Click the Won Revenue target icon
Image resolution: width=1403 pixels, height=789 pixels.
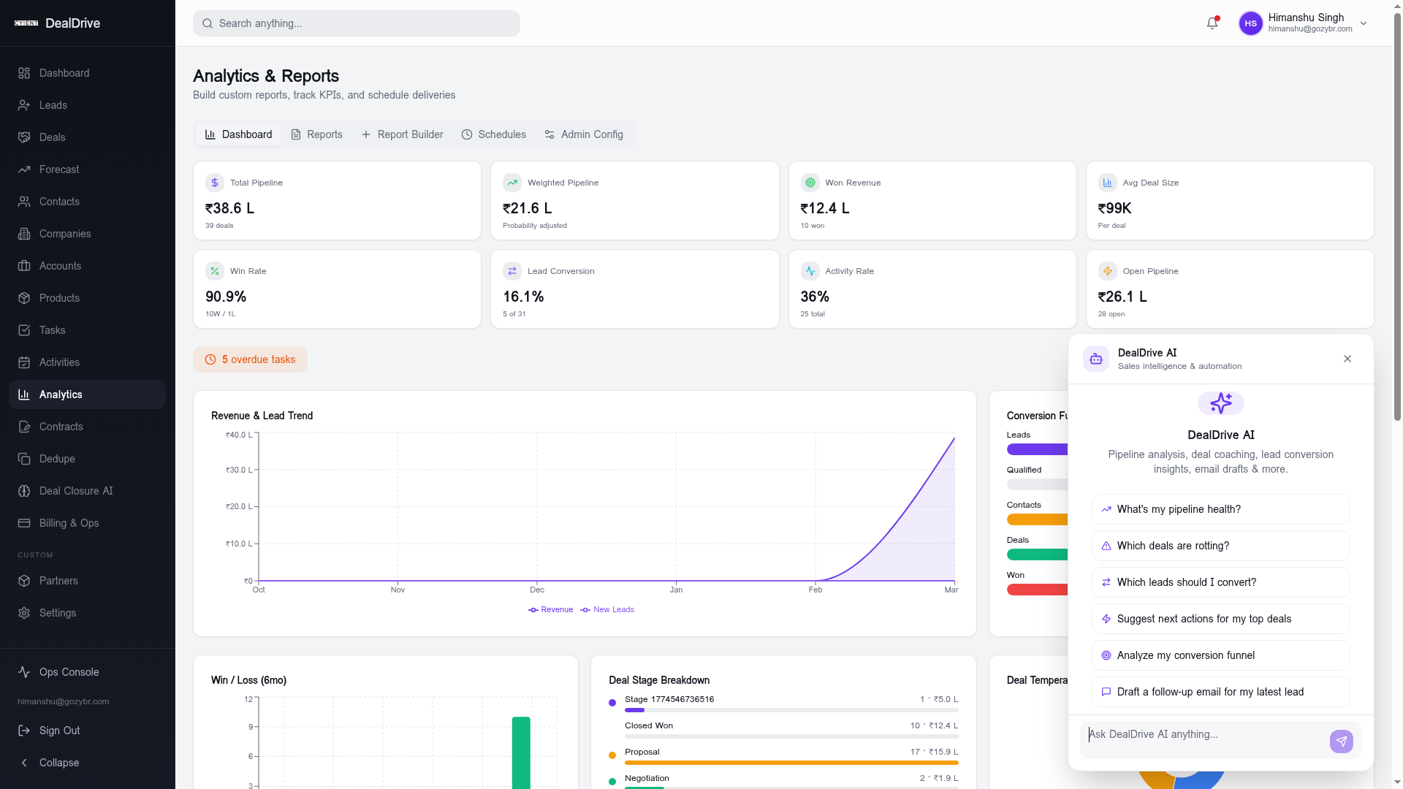(x=810, y=183)
